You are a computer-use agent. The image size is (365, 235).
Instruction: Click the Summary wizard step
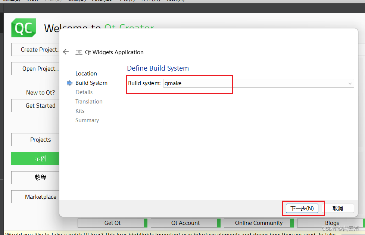(87, 120)
